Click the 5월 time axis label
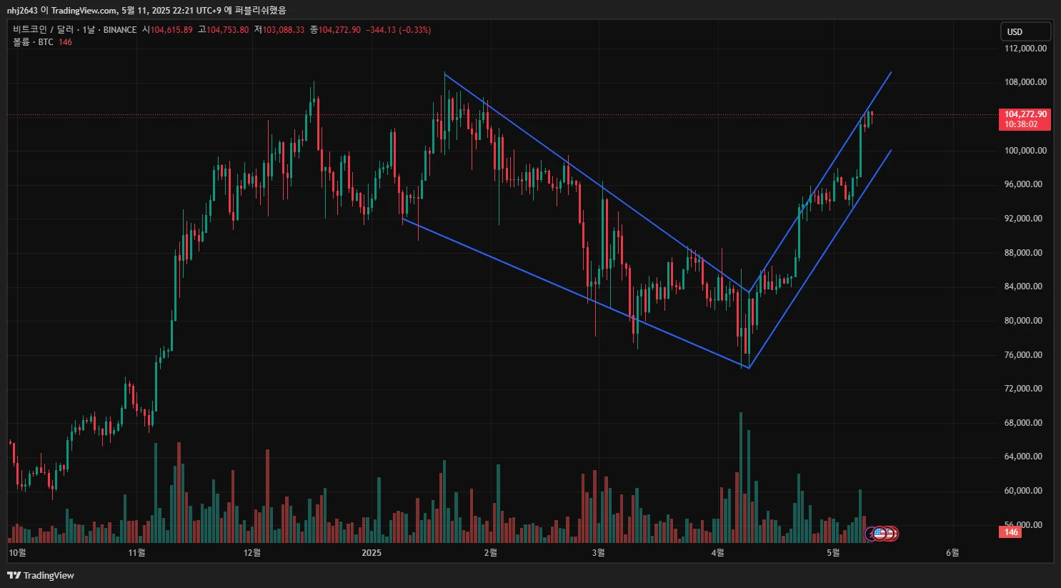The height and width of the screenshot is (588, 1061). click(833, 552)
